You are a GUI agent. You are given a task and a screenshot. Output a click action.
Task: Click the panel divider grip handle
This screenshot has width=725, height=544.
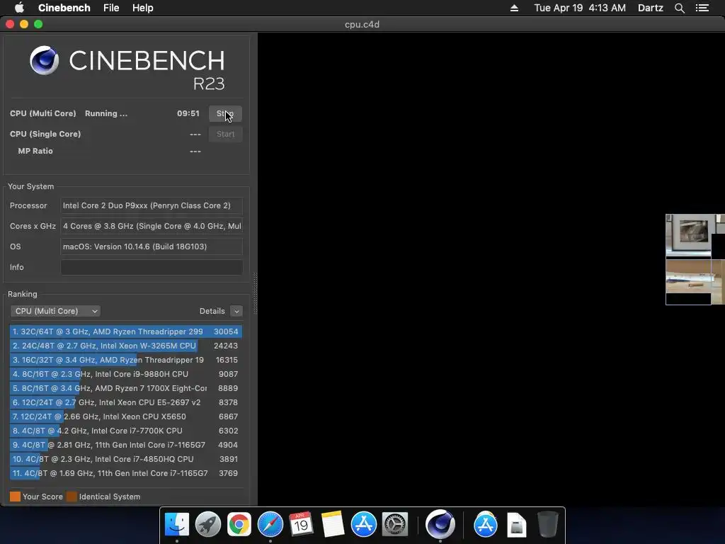(255, 294)
